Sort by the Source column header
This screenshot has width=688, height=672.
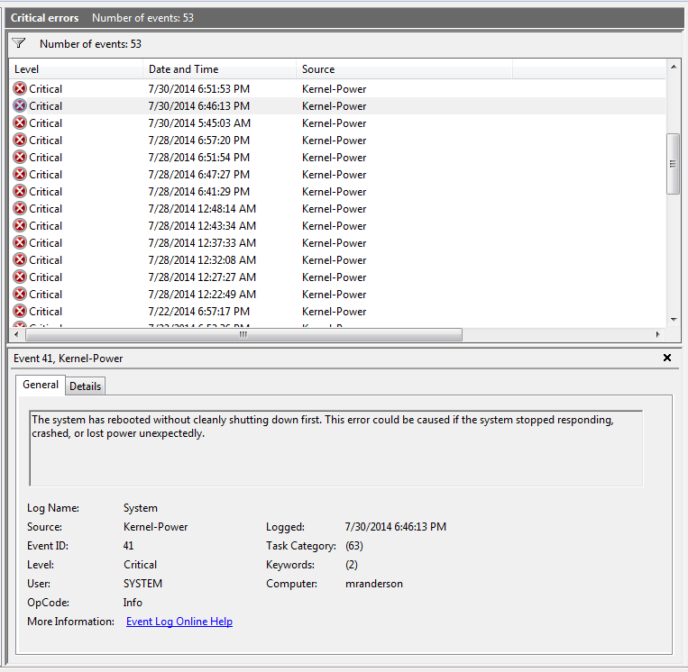(404, 69)
